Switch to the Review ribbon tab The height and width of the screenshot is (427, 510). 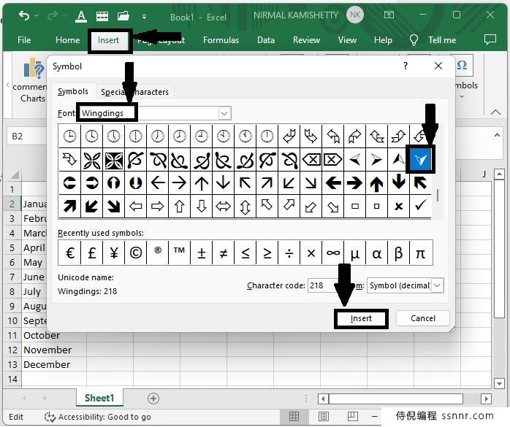306,40
